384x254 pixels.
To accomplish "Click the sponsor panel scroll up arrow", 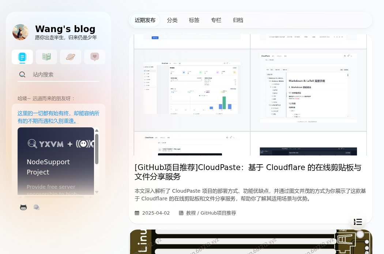I will [97, 131].
